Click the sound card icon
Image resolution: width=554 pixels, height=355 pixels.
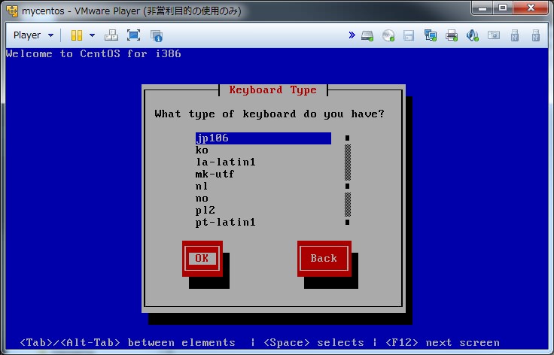473,35
